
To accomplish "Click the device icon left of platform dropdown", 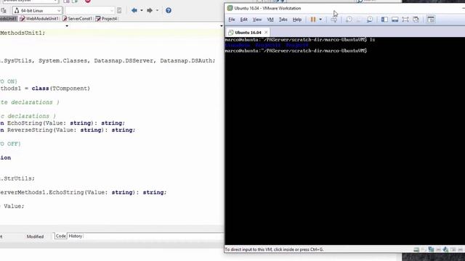I will [4, 11].
